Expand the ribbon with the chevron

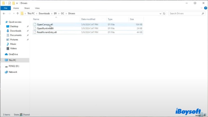(x=201, y=8)
